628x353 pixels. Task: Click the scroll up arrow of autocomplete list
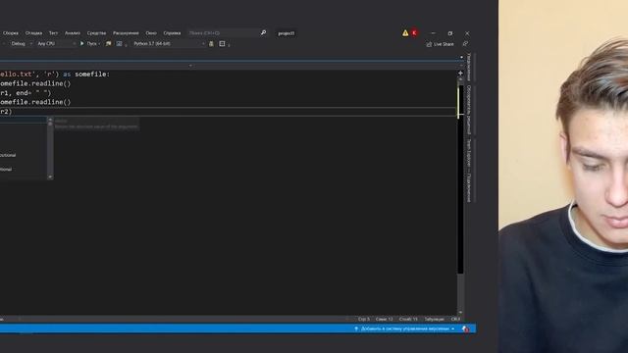tap(50, 120)
